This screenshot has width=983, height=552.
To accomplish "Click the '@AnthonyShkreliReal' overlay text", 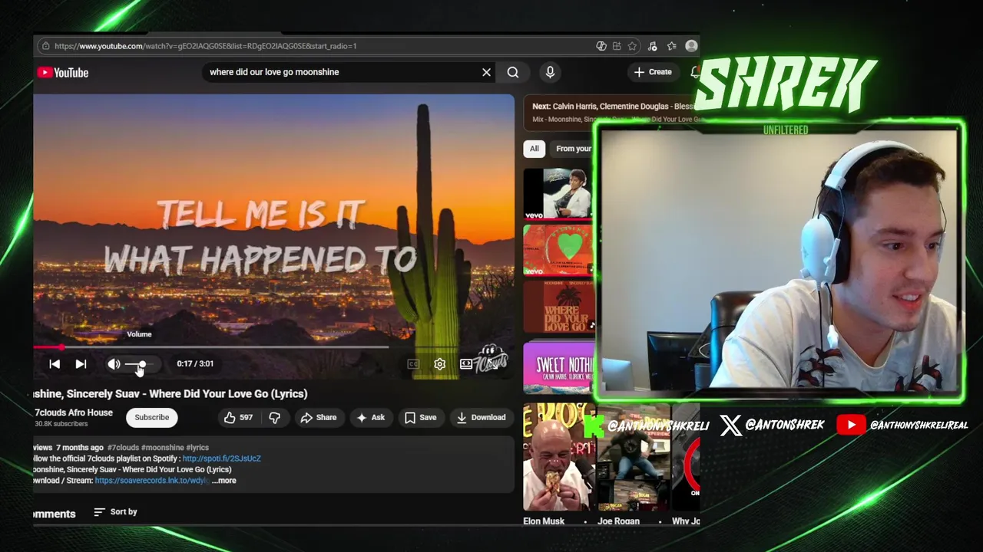I will click(x=918, y=425).
